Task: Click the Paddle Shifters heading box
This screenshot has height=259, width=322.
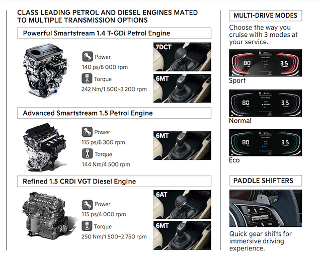Action: (x=266, y=181)
